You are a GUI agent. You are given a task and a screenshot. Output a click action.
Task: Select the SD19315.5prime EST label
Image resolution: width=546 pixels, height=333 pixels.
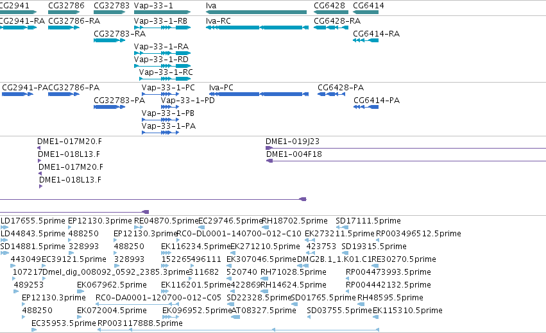point(374,247)
